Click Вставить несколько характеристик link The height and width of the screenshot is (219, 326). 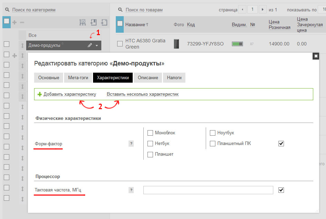(143, 94)
